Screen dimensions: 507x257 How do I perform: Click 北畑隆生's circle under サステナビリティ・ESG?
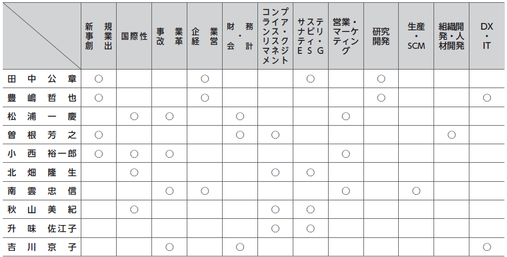(x=310, y=172)
